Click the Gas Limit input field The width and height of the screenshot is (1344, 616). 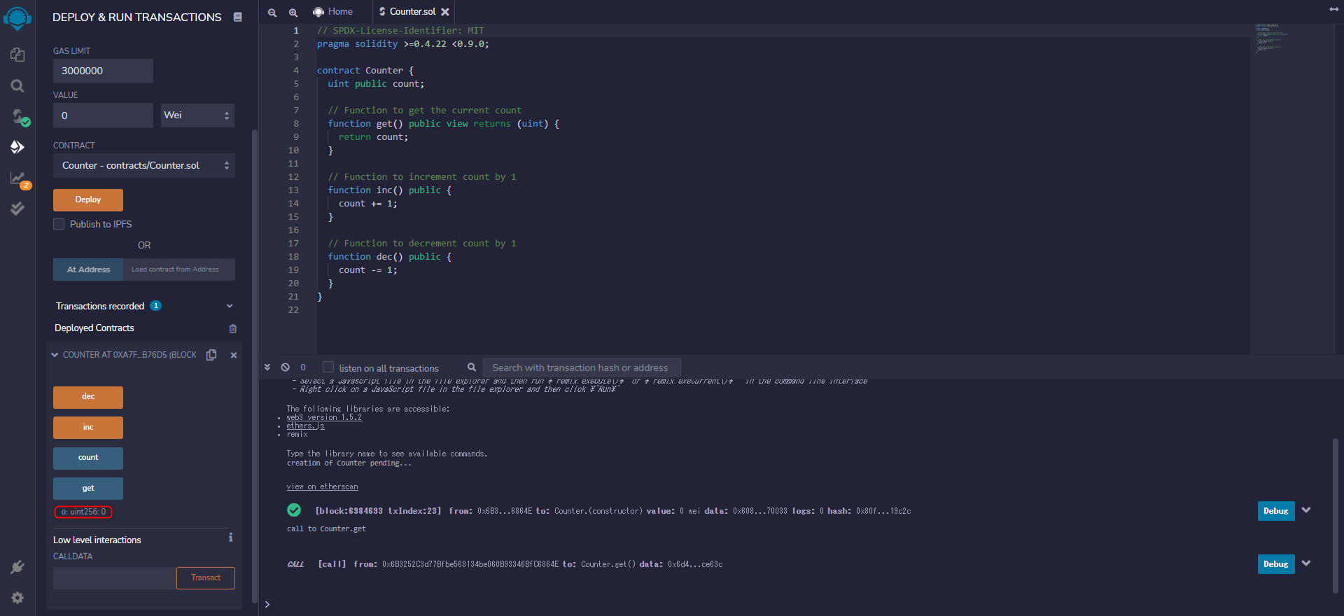point(103,71)
